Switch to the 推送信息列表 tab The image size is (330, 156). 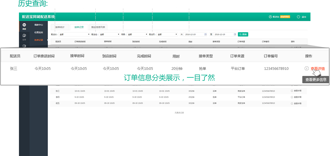tap(98, 27)
